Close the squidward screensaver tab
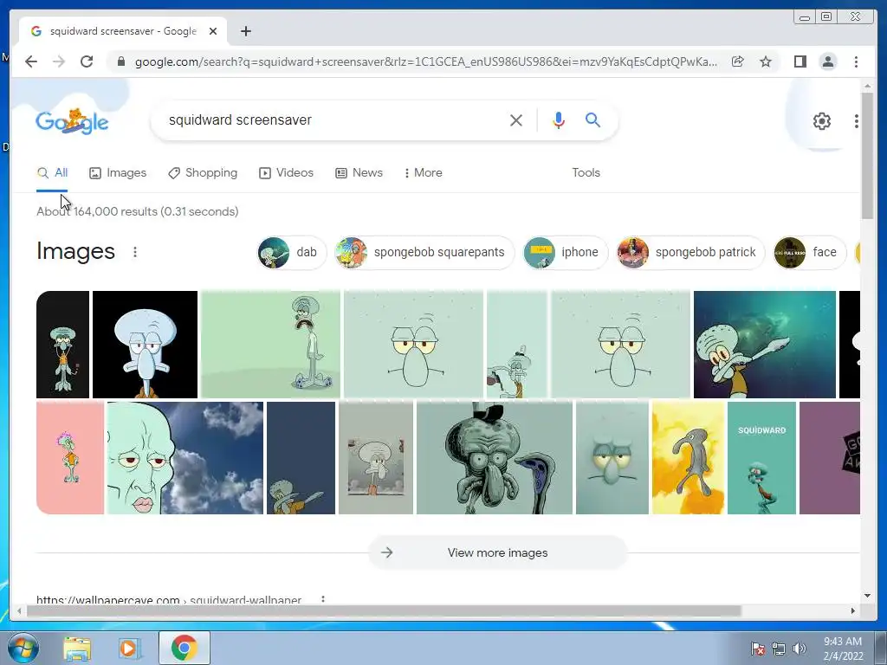 [213, 31]
